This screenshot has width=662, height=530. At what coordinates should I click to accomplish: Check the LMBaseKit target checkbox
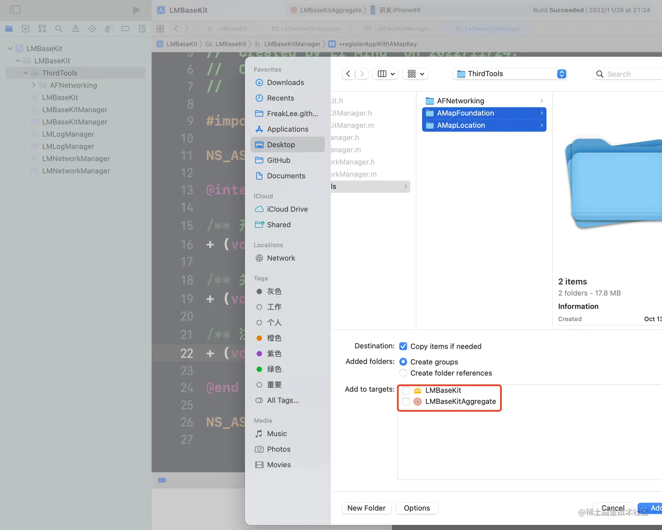pyautogui.click(x=406, y=390)
